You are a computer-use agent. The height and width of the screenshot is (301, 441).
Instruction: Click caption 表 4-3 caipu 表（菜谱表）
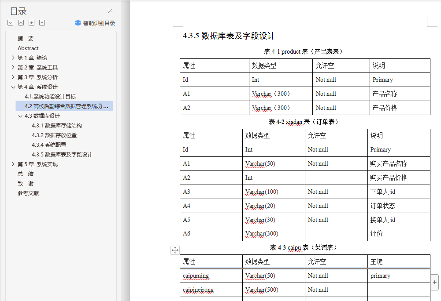tap(304, 247)
